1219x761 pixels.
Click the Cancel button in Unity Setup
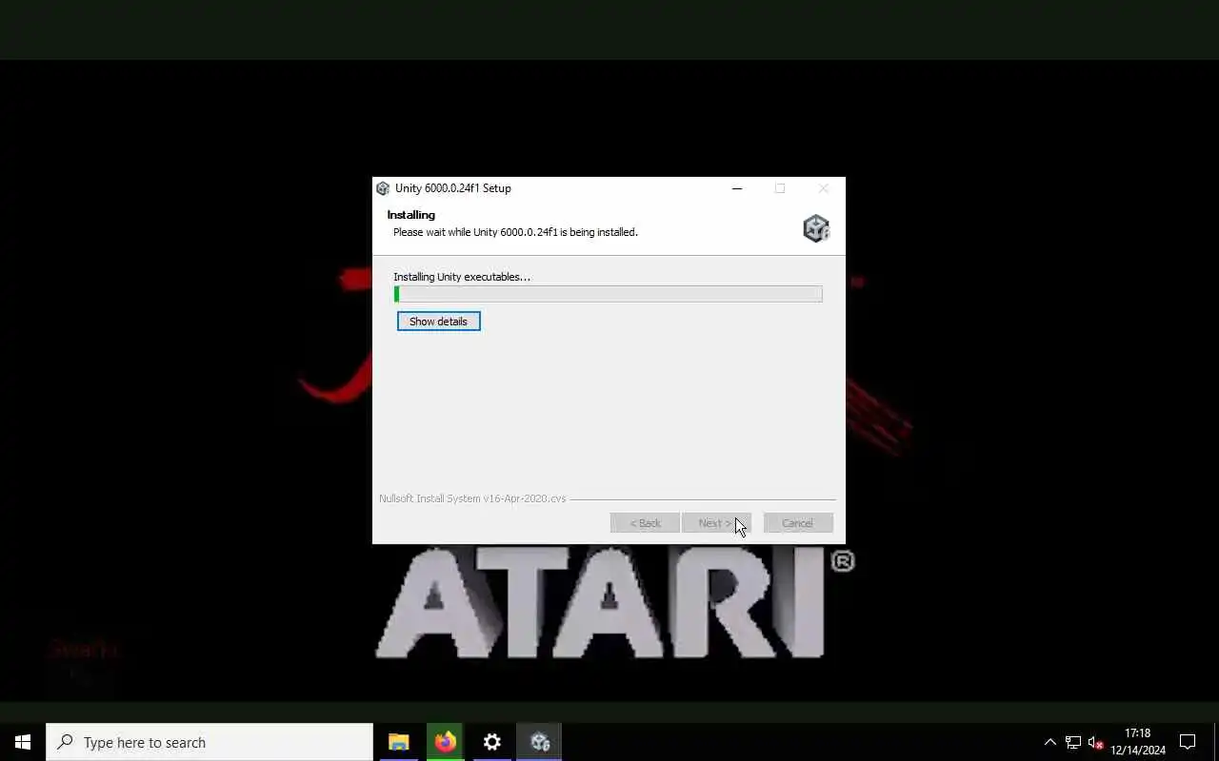(x=798, y=523)
